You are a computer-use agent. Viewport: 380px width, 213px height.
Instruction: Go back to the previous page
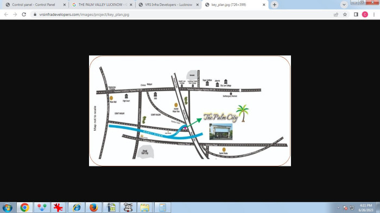click(6, 15)
